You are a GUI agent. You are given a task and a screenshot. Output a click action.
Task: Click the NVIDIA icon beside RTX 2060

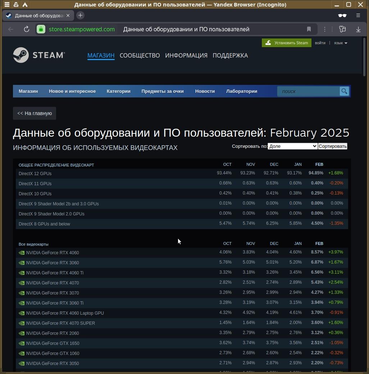pos(22,333)
